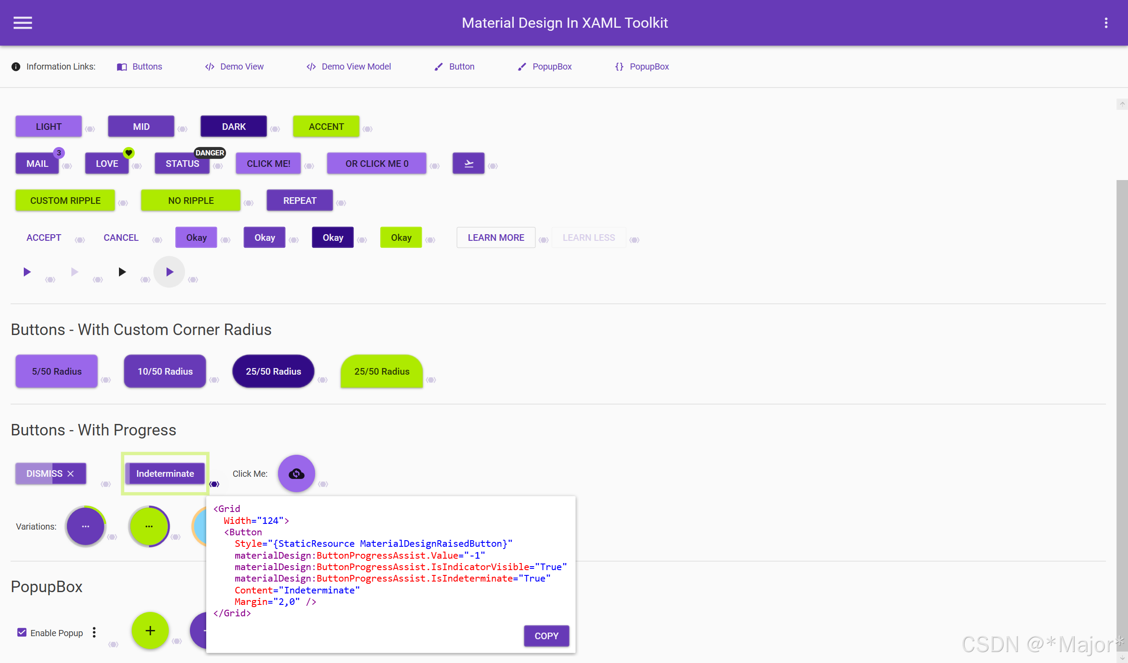This screenshot has height=663, width=1128.
Task: Click the MAIL button with badge
Action: tap(37, 163)
